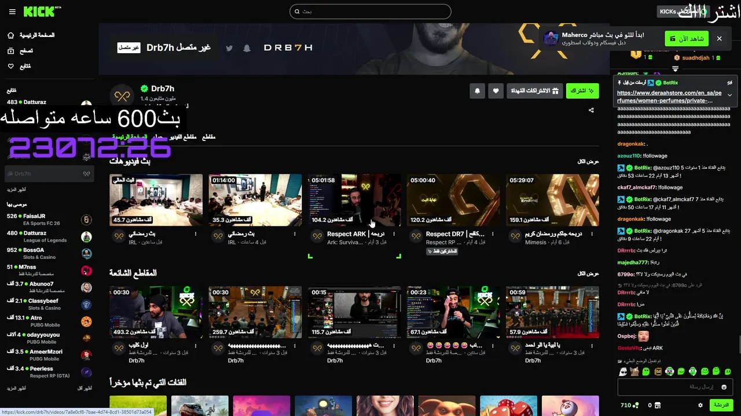Click suadhdjah in the gift leaderboard

tap(695, 58)
